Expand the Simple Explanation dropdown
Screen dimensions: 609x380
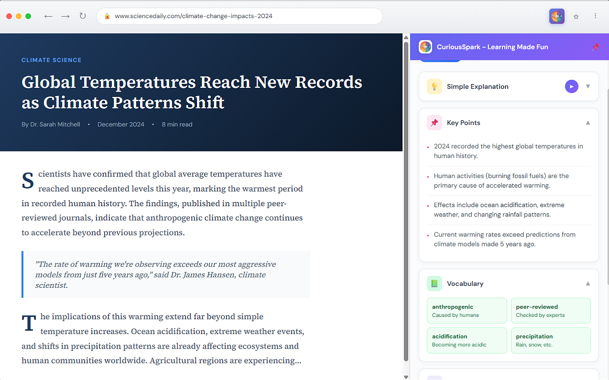[x=588, y=86]
